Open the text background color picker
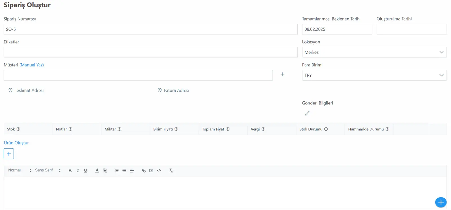 (105, 171)
